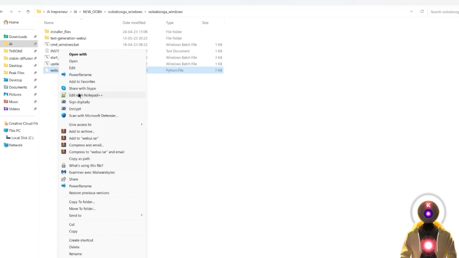Select first 'oobabooga_windows' breadcrumb segment

(125, 12)
